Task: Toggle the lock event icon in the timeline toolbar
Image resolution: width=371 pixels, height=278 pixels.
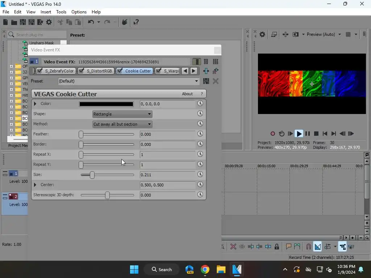Action: (x=276, y=247)
